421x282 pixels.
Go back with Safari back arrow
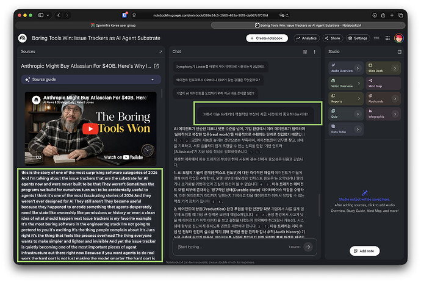pos(59,15)
